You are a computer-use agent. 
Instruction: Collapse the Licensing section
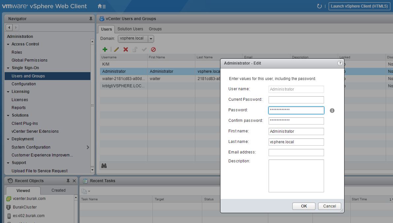point(8,92)
